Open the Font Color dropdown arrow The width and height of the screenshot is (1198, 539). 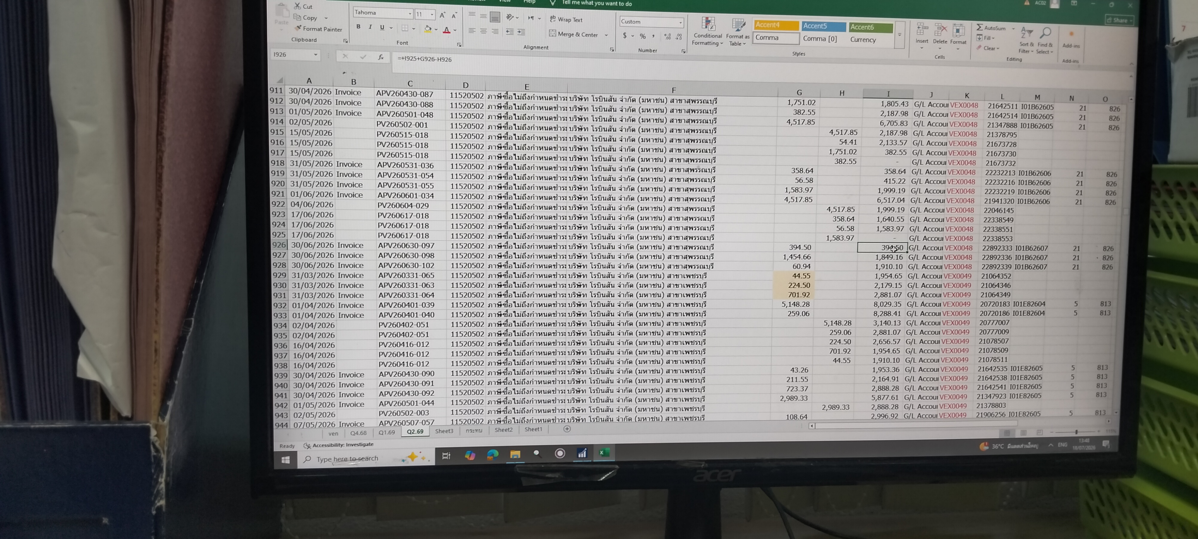coord(455,30)
